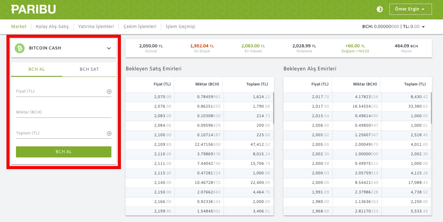Switch to the BCH AL tab
This screenshot has height=222, width=443.
click(37, 69)
